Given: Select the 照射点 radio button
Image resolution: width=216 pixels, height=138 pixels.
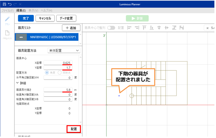Looking at the screenshot, I should point(59,73).
